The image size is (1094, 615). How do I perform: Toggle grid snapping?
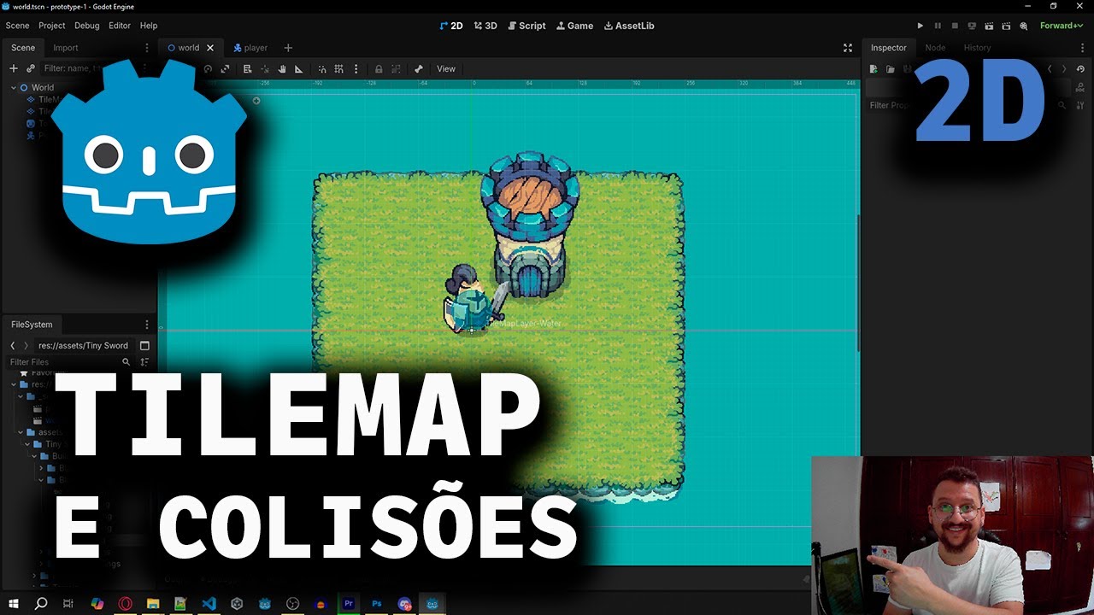(339, 69)
